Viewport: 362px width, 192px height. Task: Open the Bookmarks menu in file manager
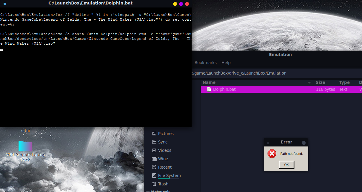point(206,63)
